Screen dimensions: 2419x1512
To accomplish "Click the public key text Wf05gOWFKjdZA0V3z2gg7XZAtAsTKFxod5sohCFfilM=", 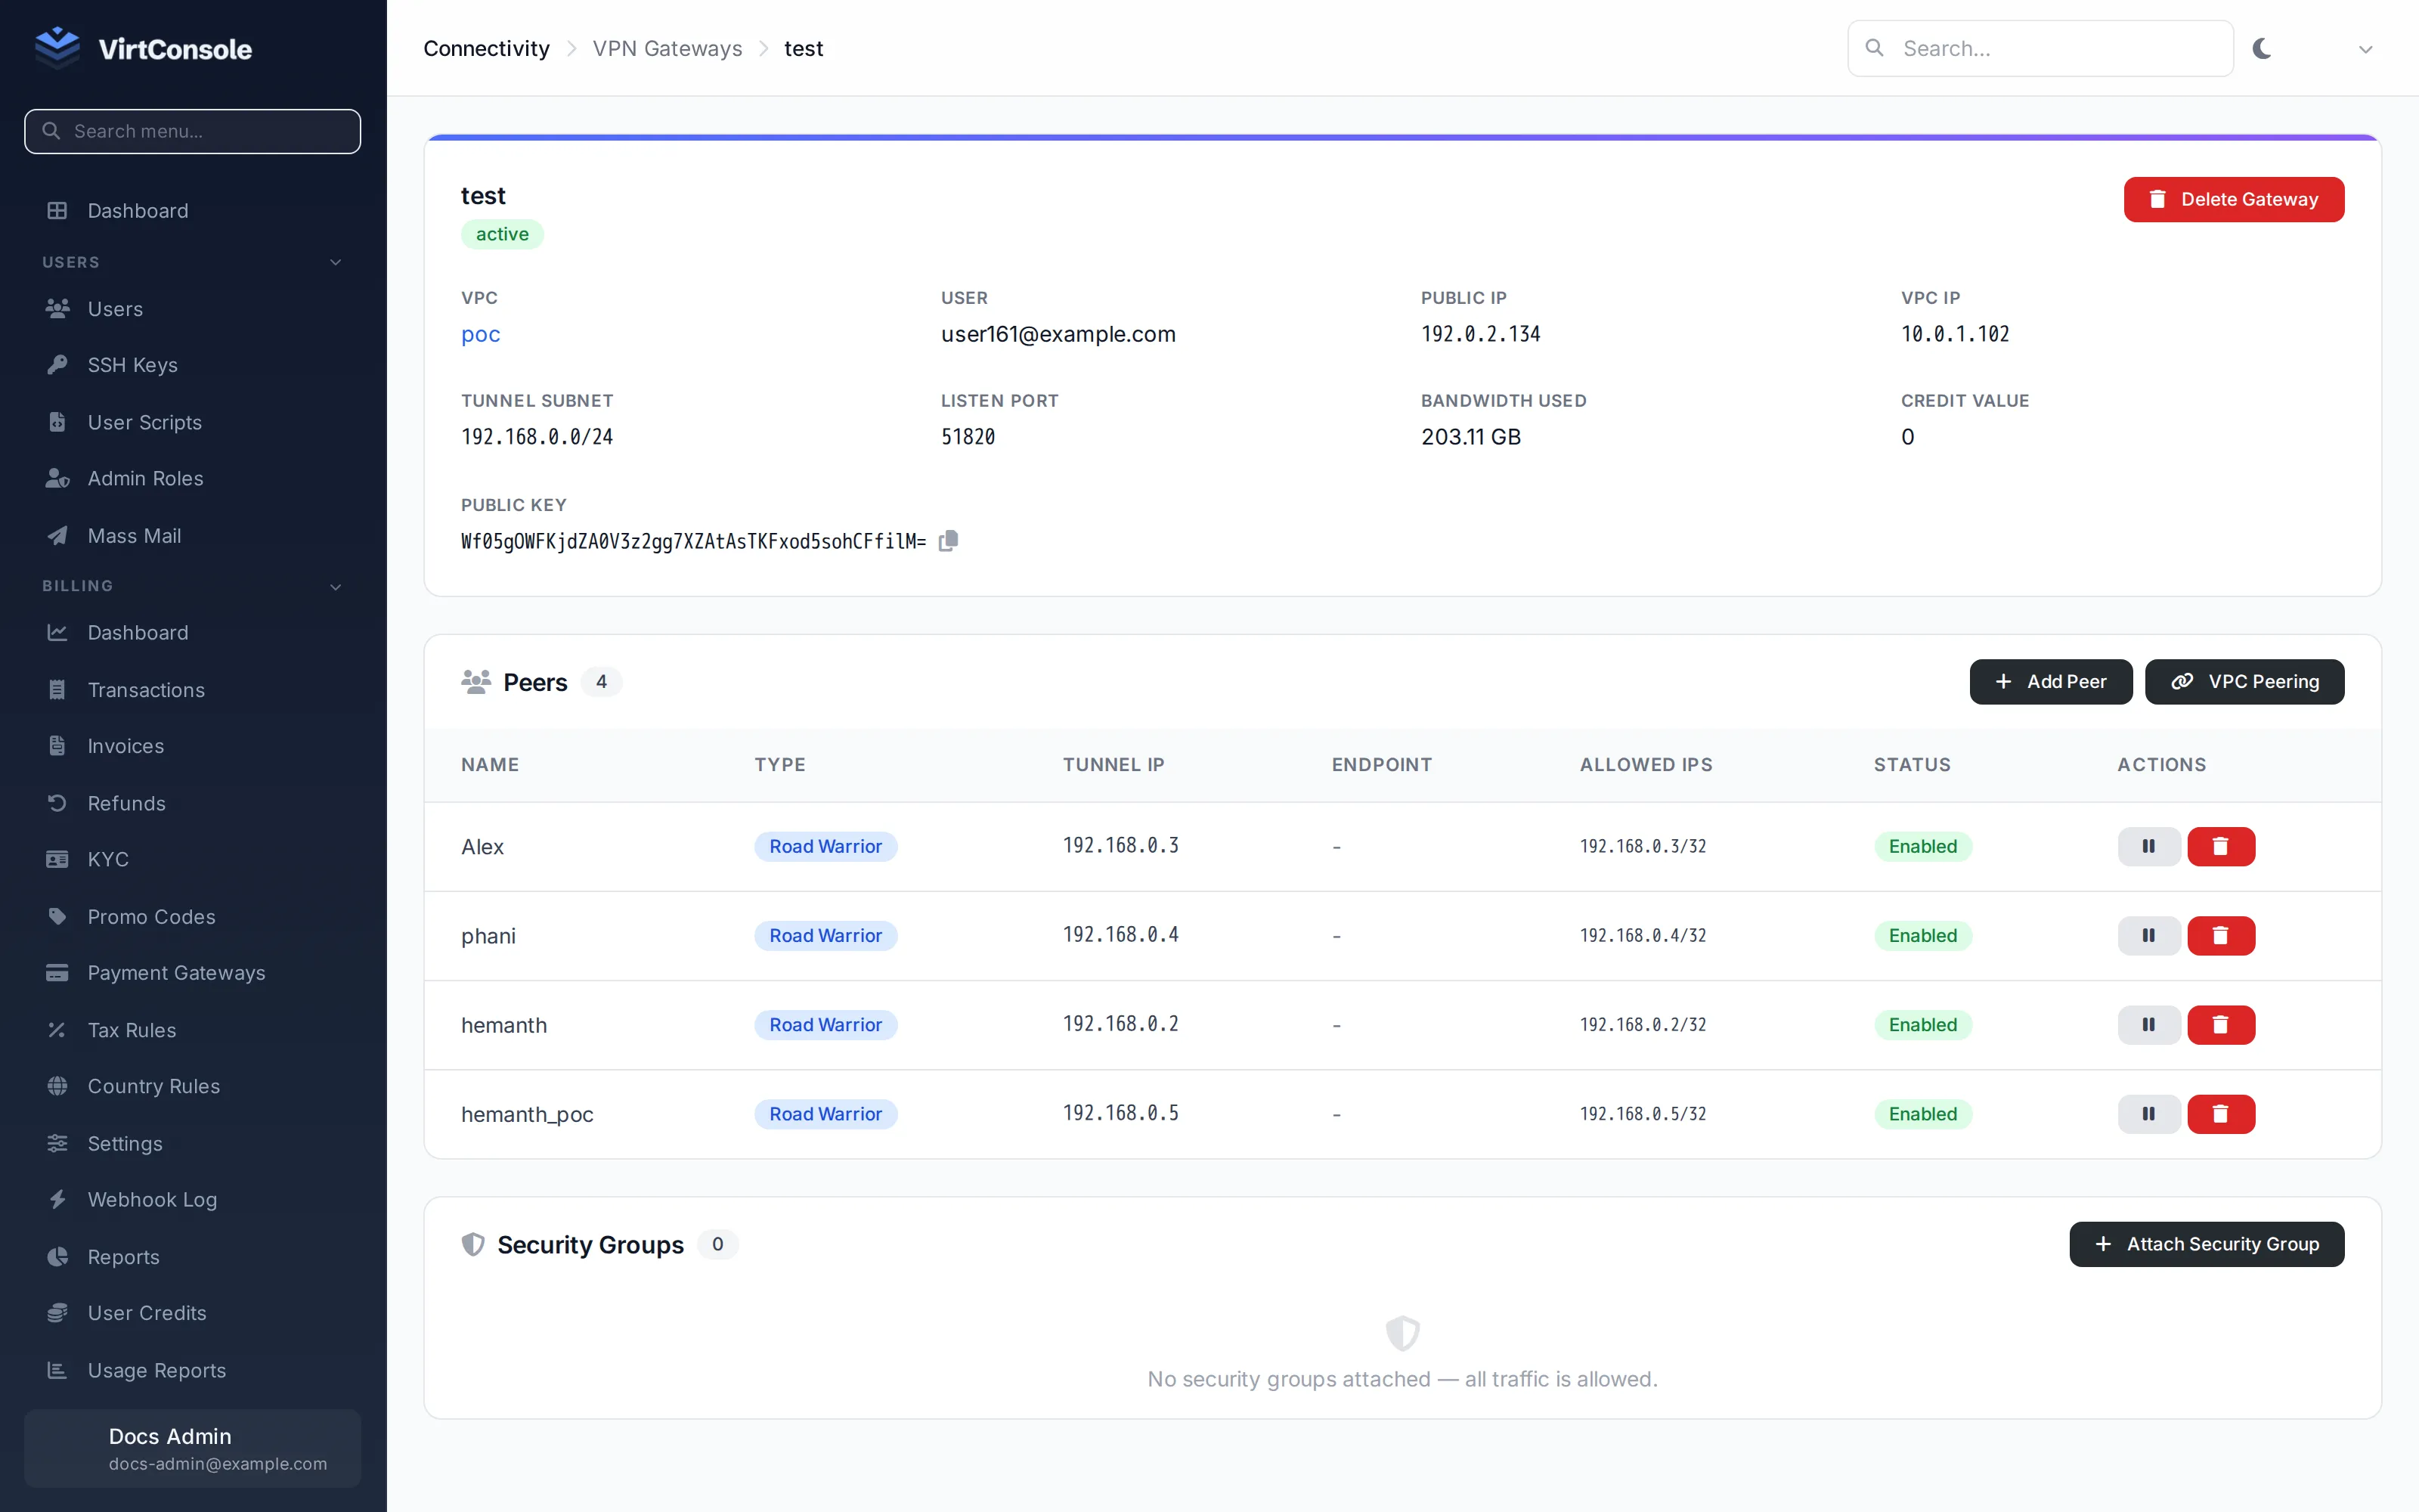I will [x=692, y=541].
